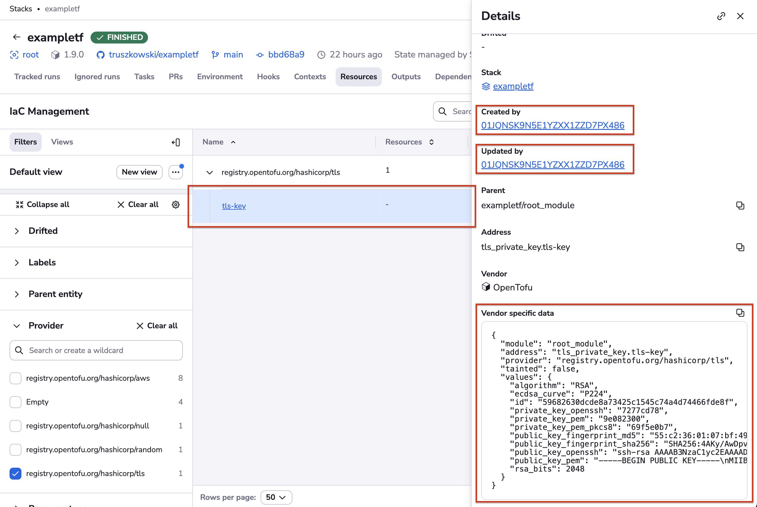Viewport: 757px width, 507px height.
Task: Enable the Empty provider checkbox
Action: click(x=15, y=402)
